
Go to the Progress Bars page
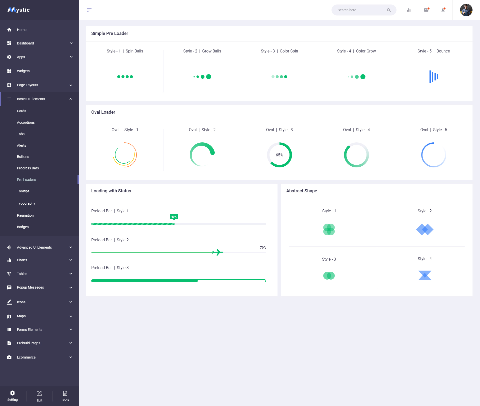28,168
